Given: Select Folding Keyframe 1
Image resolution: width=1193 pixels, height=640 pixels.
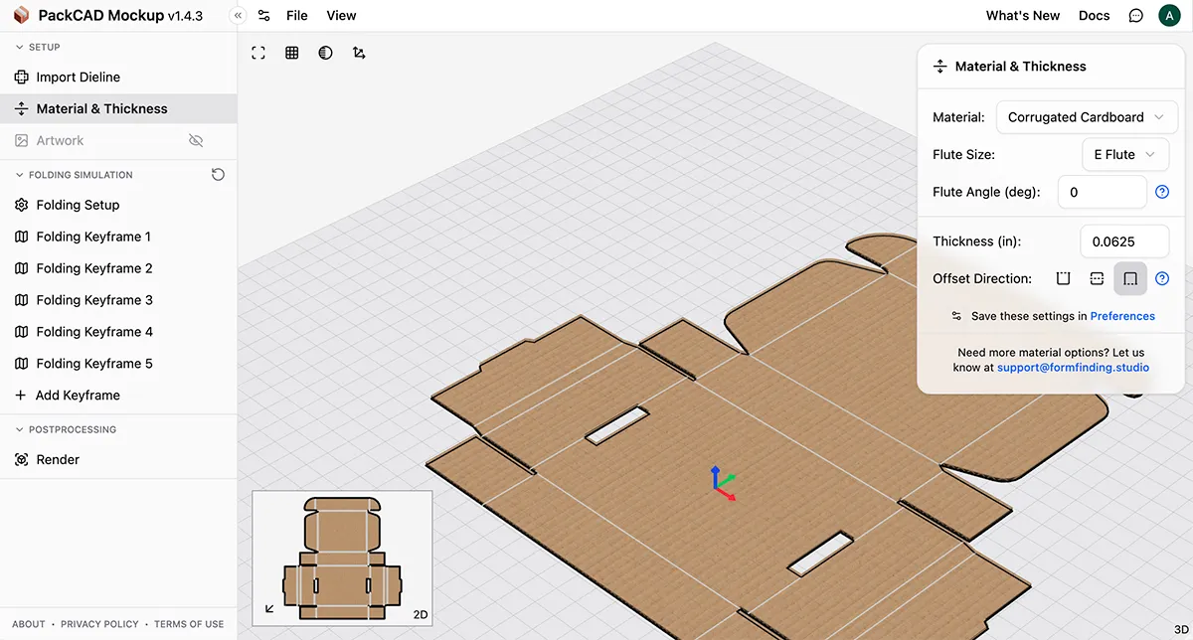Looking at the screenshot, I should [x=118, y=237].
